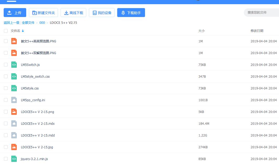Screen dimensions: 279x164
Task: Open file name LDOCE5++ V 2-15.mdd
Action: (x=38, y=135)
